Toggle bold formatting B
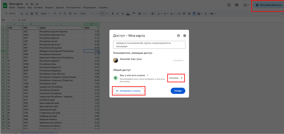Screen dimensions: 284x134 pyautogui.click(x=113, y=14)
